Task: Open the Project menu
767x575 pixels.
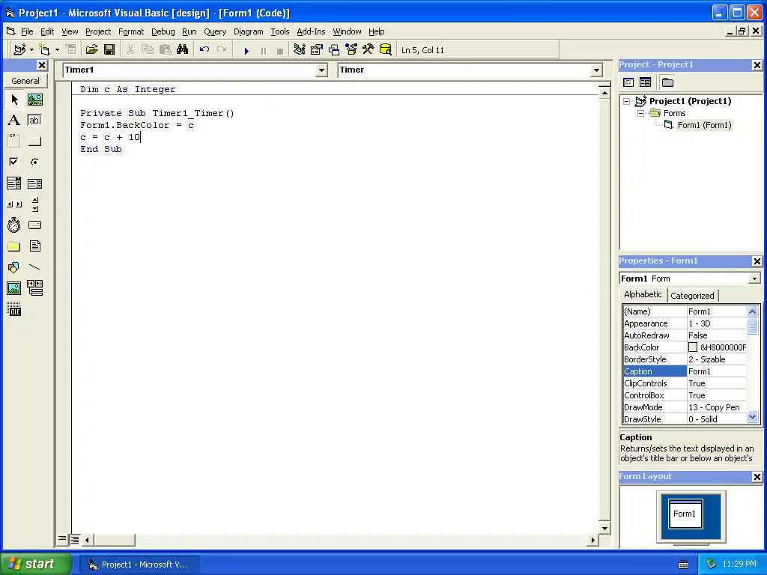Action: pos(98,31)
